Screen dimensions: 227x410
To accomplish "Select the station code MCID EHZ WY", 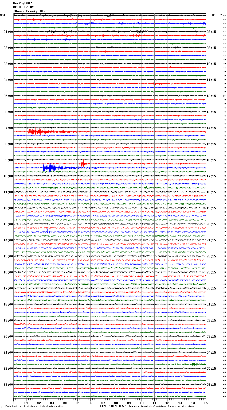I will click(24, 7).
